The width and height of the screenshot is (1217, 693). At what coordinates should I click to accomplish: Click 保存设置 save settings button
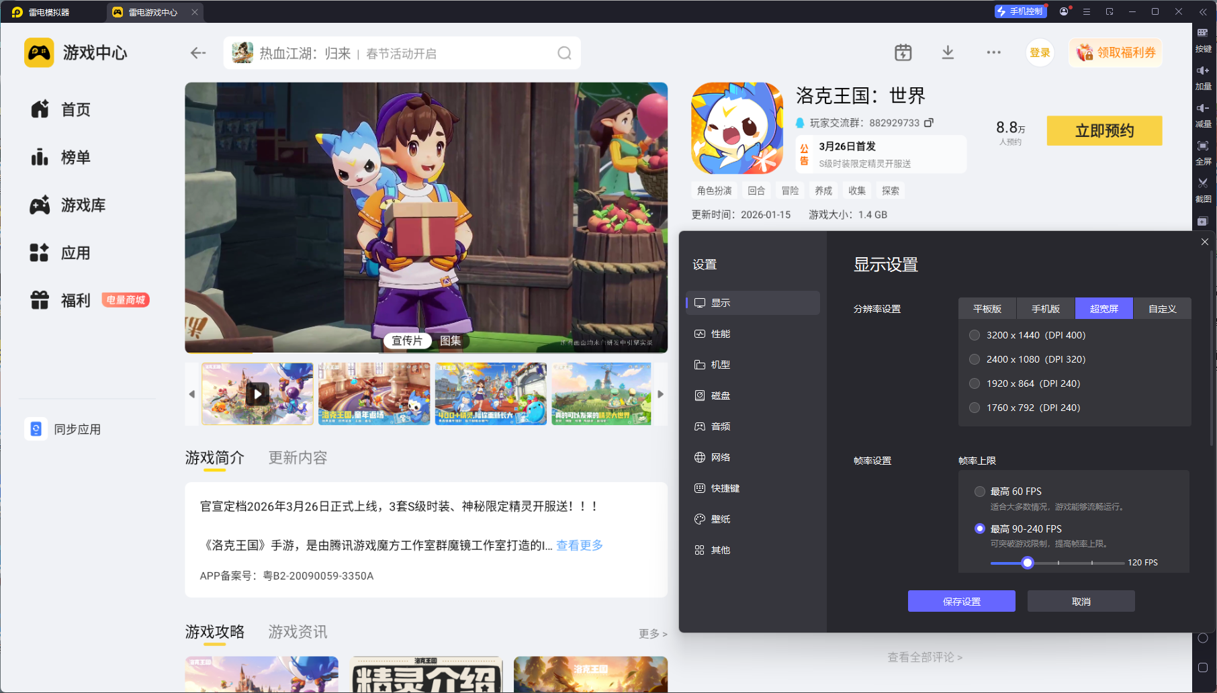click(x=962, y=602)
